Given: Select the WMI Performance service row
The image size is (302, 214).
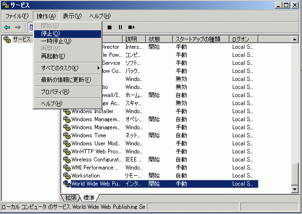Looking at the screenshot, I should pyautogui.click(x=160, y=168).
